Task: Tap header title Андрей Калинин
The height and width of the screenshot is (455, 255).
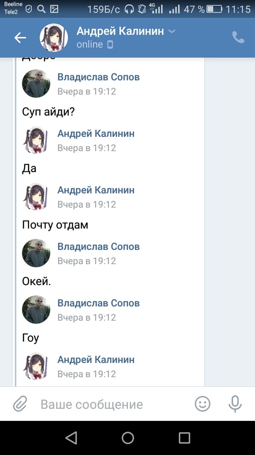Action: pos(120,31)
